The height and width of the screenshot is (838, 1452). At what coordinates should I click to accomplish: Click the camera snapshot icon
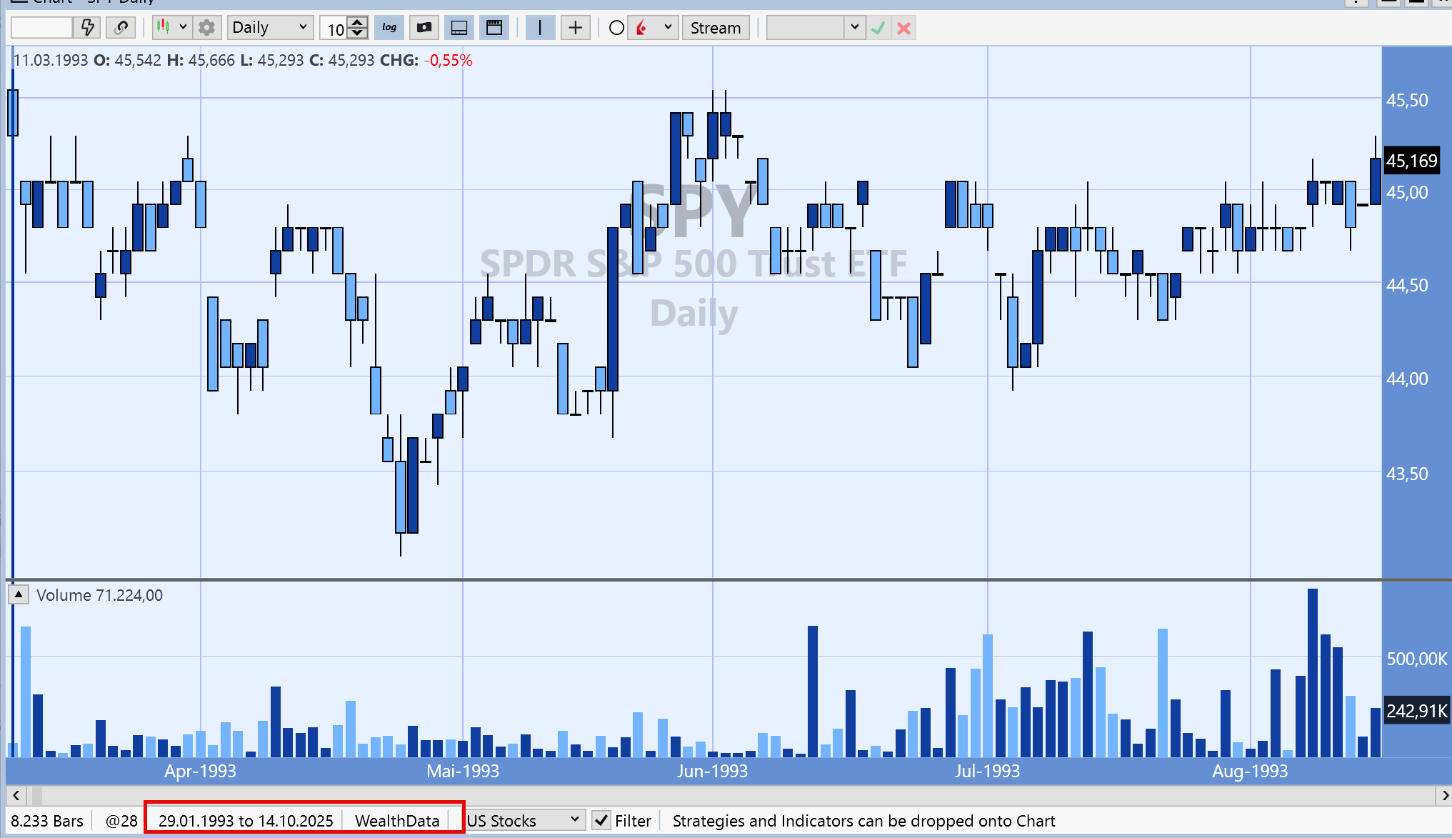point(424,28)
